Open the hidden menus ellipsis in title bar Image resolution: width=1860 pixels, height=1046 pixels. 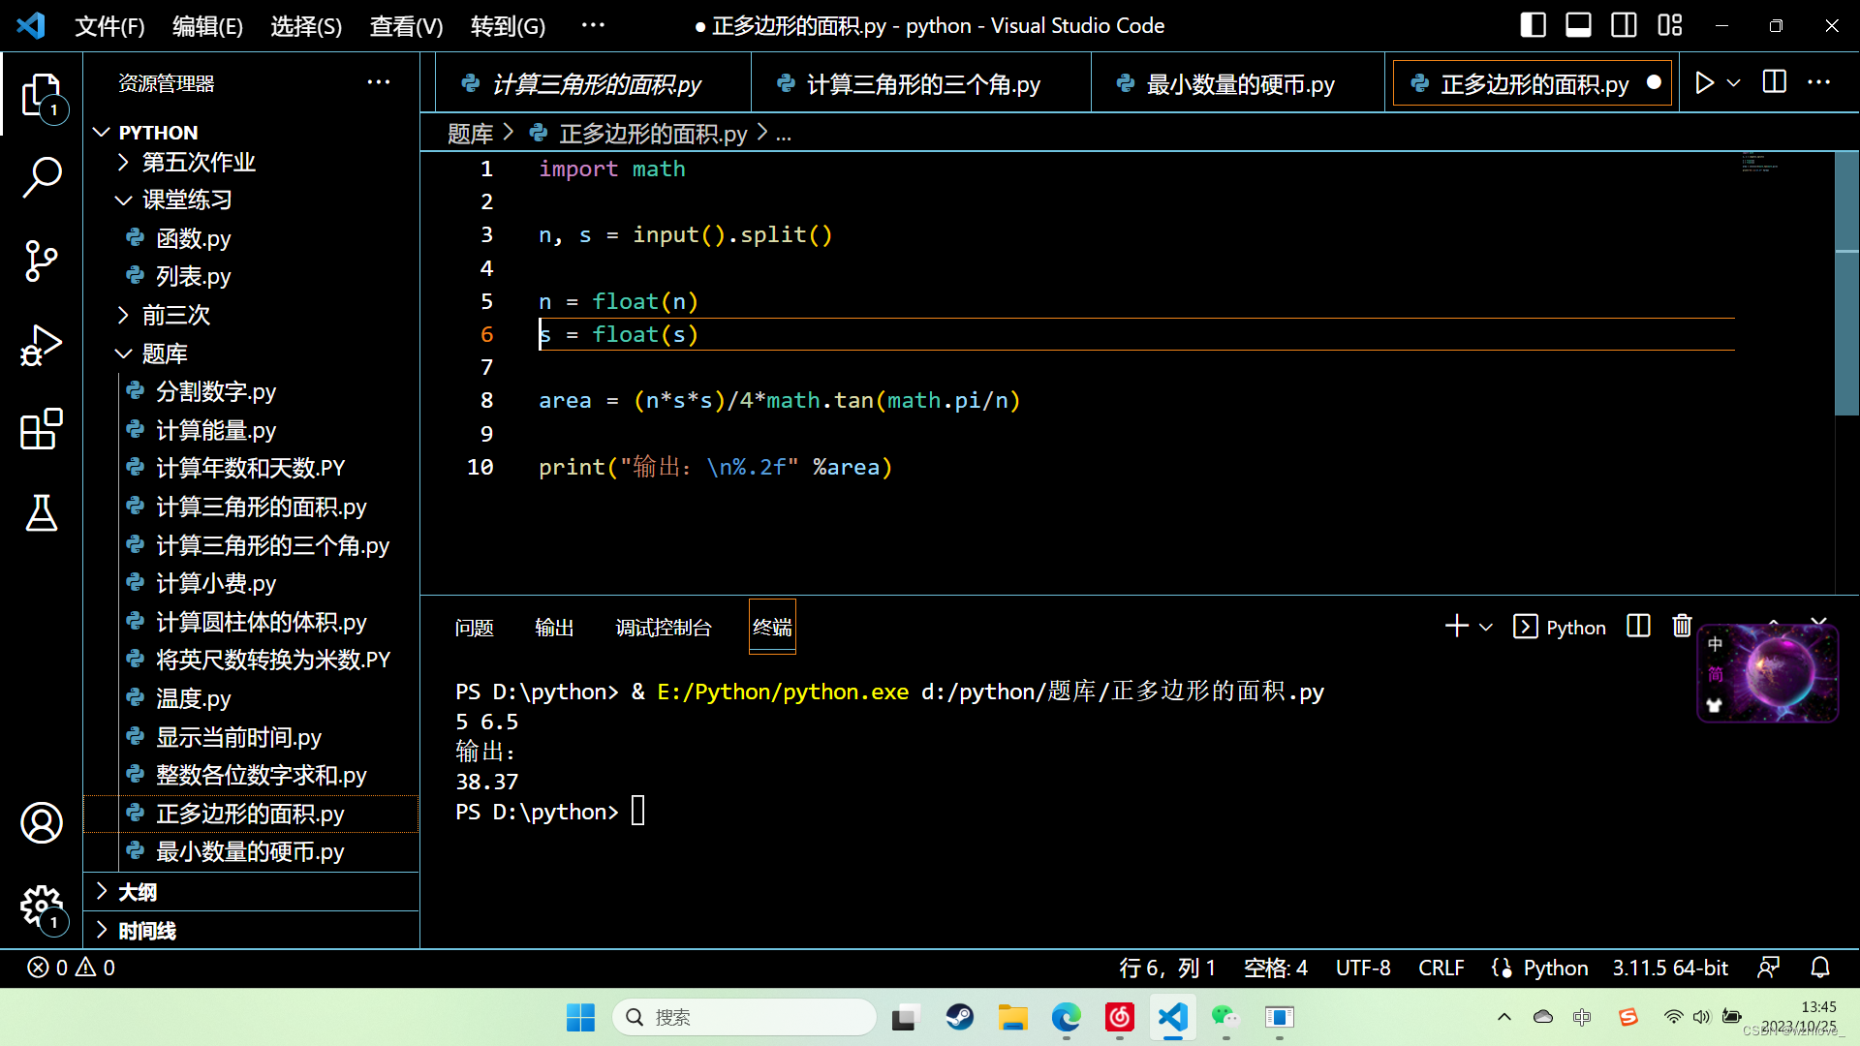point(593,26)
